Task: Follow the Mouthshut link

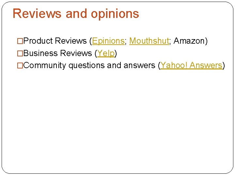Action: coord(149,41)
